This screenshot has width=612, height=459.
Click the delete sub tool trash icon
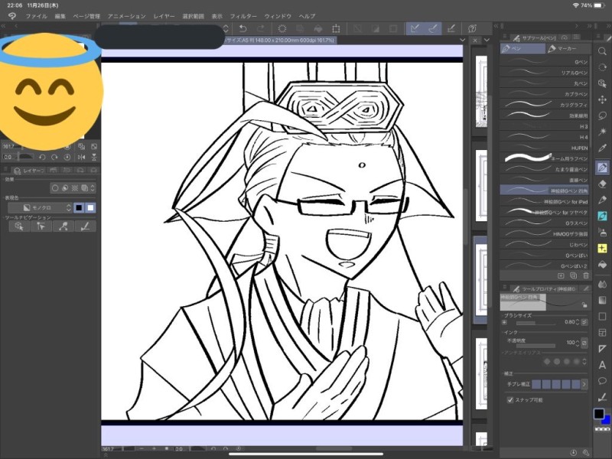point(586,275)
